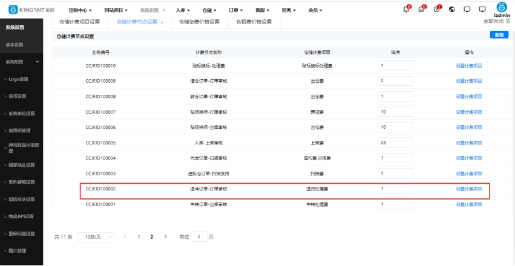Click 设置计费项目 for CCJFJD100010
515x266 pixels.
pos(468,66)
